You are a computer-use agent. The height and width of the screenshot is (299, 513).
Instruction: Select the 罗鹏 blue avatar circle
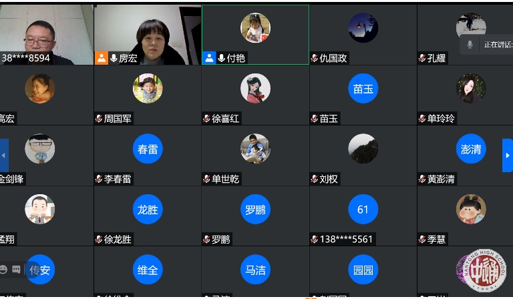tap(255, 209)
